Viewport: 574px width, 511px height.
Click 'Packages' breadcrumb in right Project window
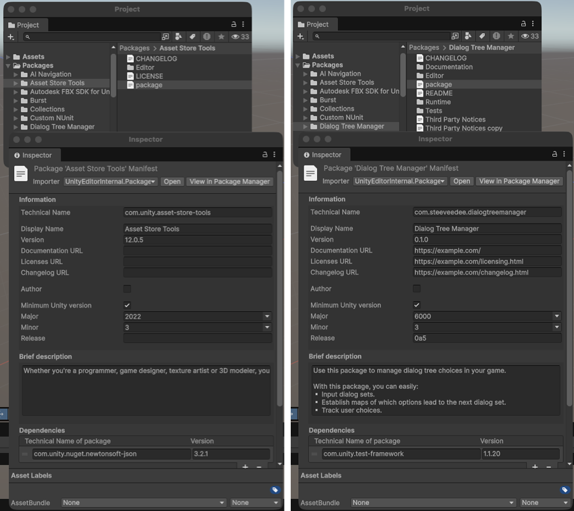(x=424, y=47)
